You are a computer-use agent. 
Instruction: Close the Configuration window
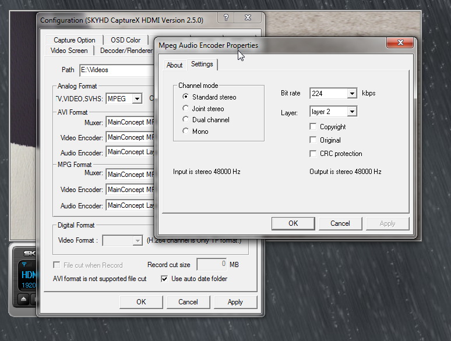pyautogui.click(x=249, y=20)
